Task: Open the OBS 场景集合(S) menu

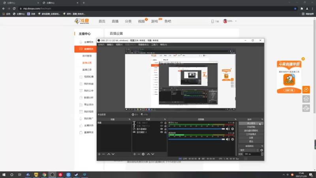Action: pyautogui.click(x=143, y=45)
